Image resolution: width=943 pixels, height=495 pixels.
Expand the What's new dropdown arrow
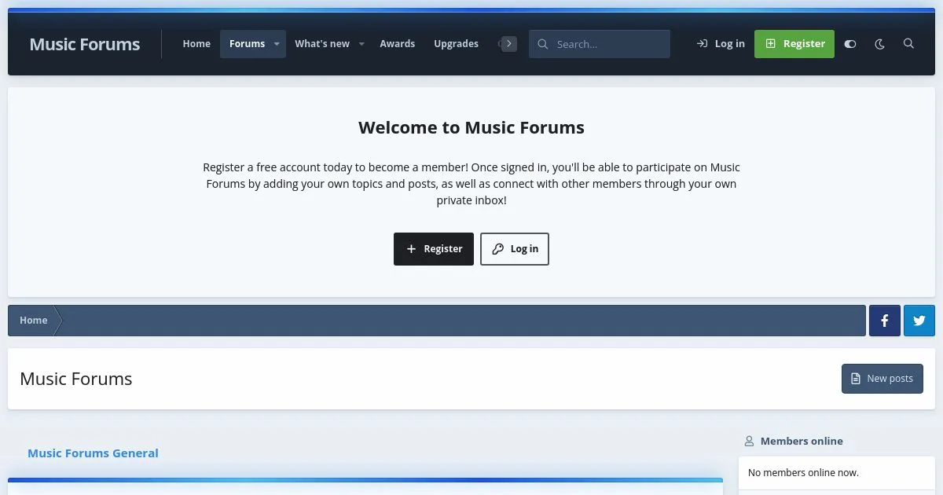point(361,44)
